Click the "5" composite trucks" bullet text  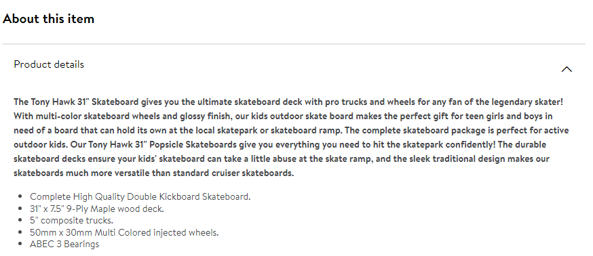tap(71, 221)
